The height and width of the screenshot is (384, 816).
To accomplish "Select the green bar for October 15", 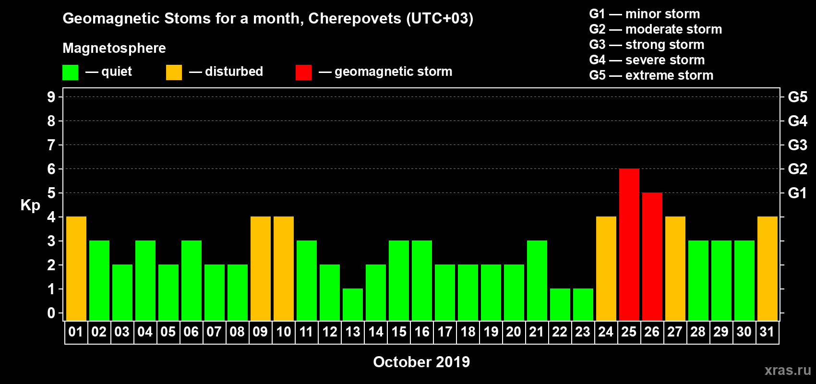I will pos(399,281).
